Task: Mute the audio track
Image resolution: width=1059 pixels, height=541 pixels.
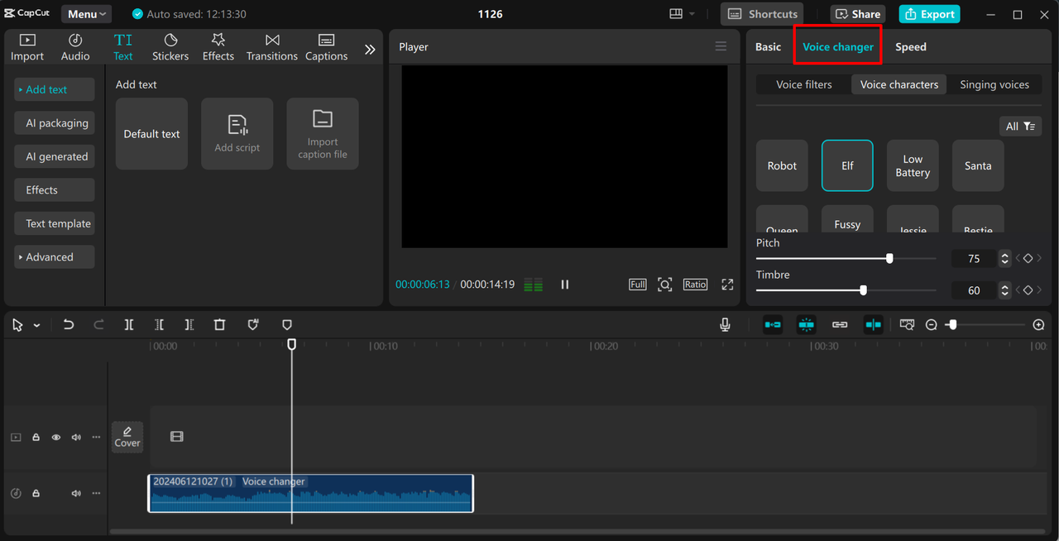Action: point(76,493)
